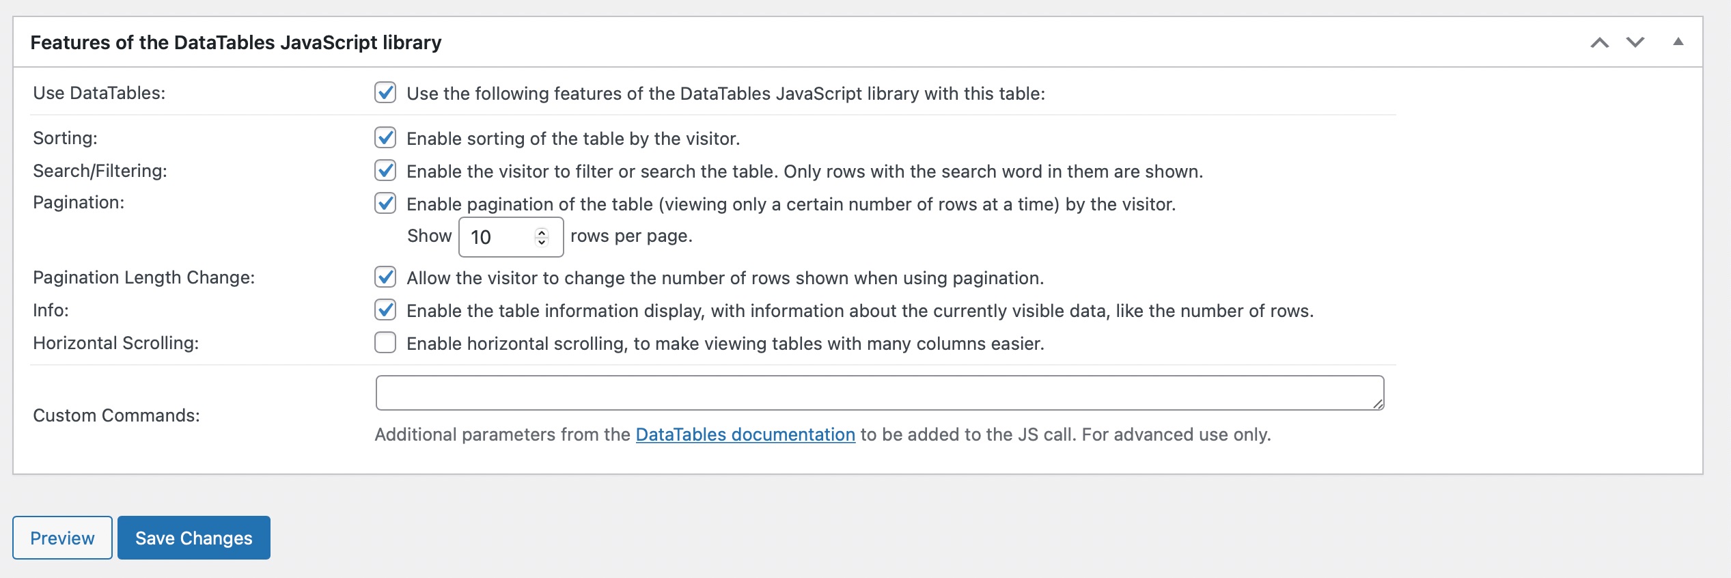Toggle the Use DataTables checkbox
The height and width of the screenshot is (578, 1731).
click(x=385, y=92)
